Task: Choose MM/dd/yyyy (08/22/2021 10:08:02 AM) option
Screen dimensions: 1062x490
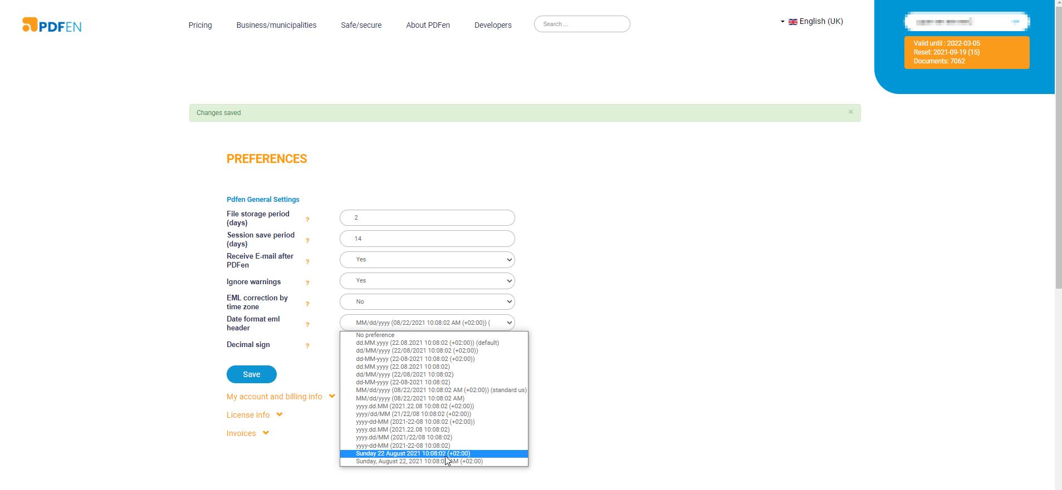Action: 434,398
